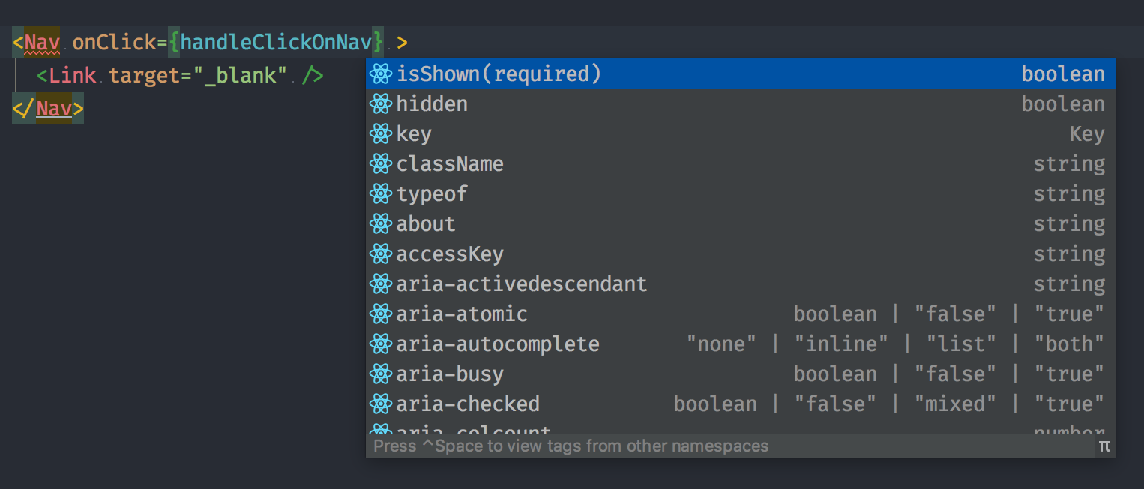Click the React icon beside about

[x=382, y=223]
